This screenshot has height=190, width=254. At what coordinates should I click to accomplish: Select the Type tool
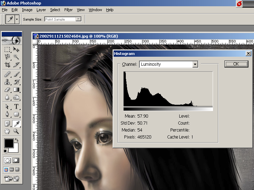pos(16,106)
